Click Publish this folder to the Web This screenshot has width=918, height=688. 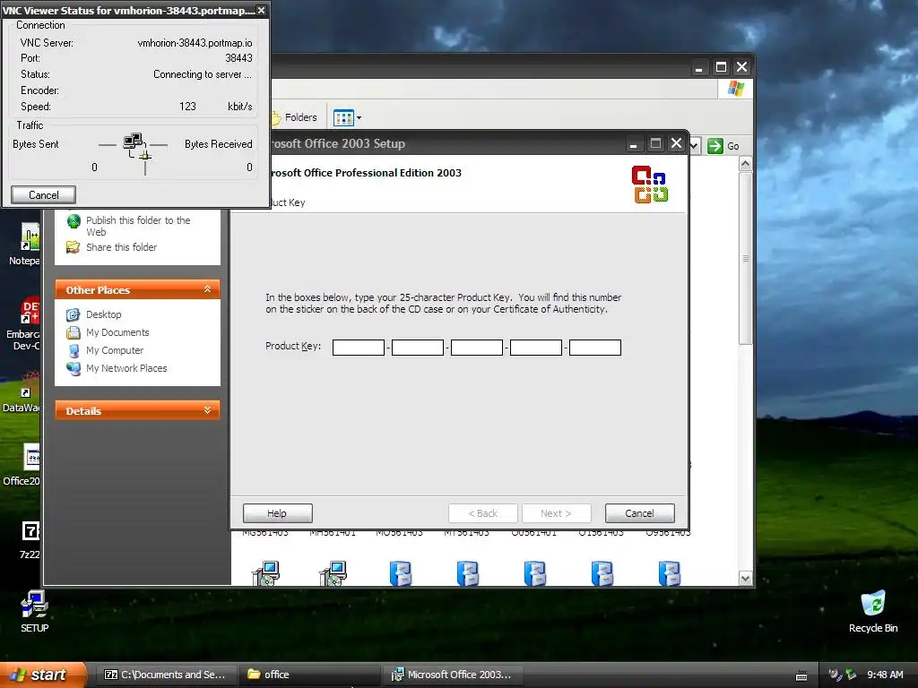click(138, 226)
